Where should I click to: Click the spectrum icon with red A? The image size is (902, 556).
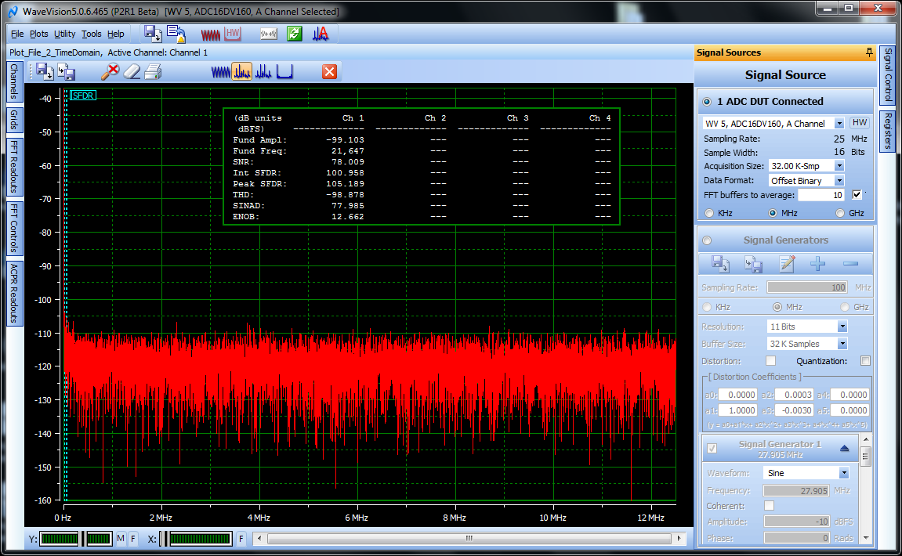(x=320, y=34)
